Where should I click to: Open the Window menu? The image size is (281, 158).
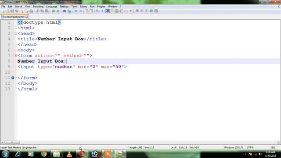[112, 7]
